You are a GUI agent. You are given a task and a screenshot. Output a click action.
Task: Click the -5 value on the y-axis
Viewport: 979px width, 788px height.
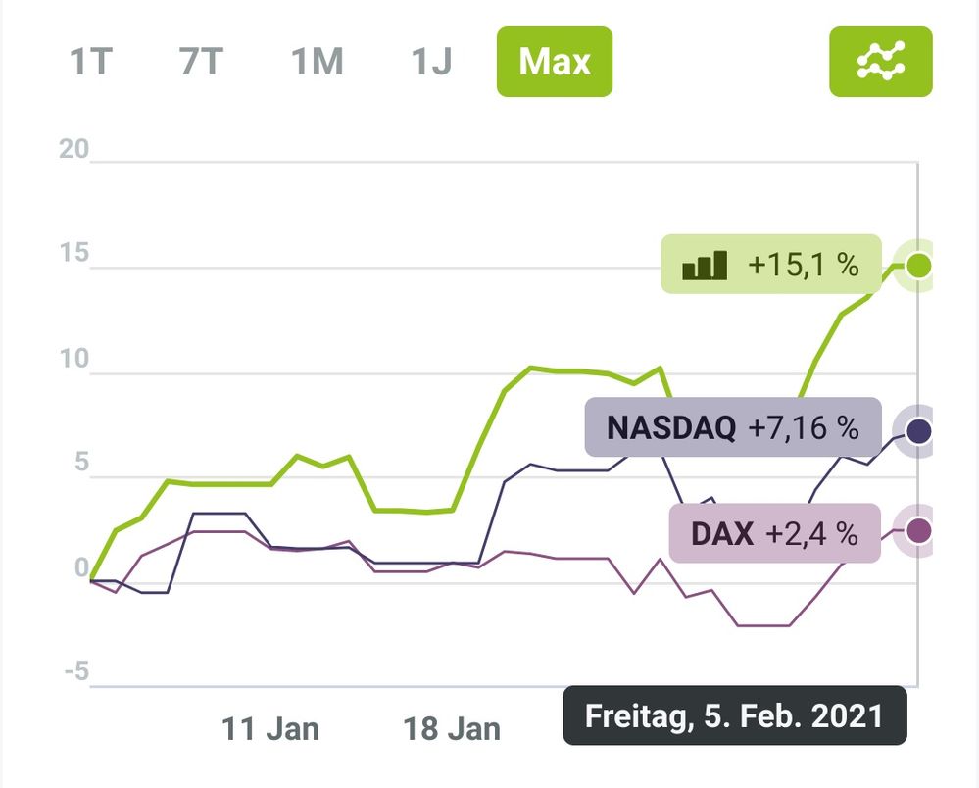pyautogui.click(x=74, y=672)
